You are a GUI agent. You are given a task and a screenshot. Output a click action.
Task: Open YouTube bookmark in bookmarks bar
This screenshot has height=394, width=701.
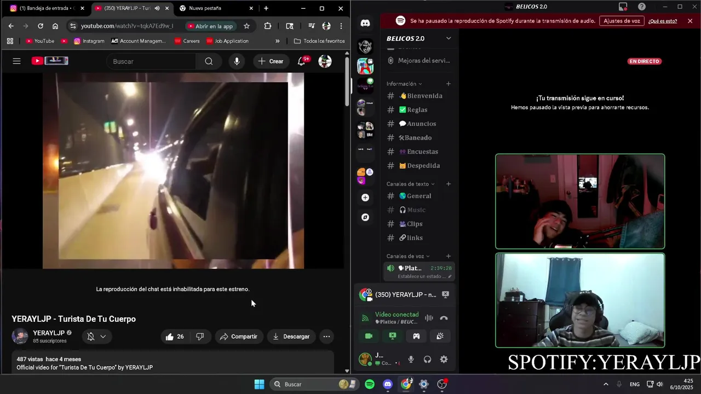(x=40, y=41)
